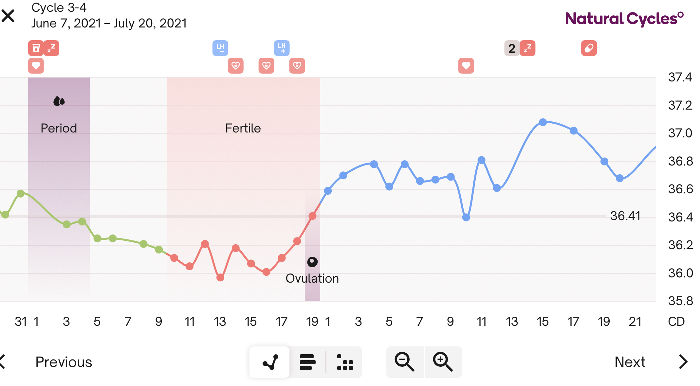Tap the protected sex heart on day 14
This screenshot has height=386, width=700.
pos(236,66)
